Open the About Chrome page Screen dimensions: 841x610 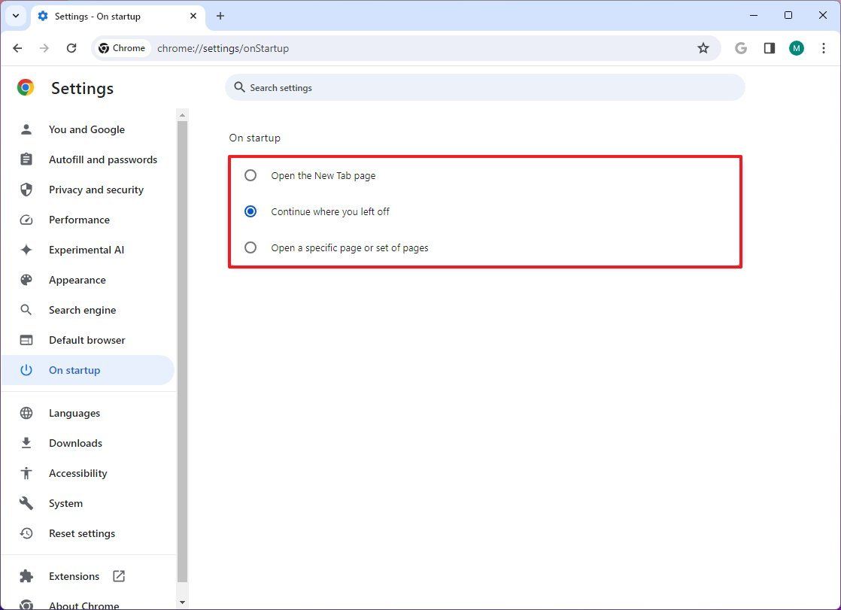tap(83, 604)
